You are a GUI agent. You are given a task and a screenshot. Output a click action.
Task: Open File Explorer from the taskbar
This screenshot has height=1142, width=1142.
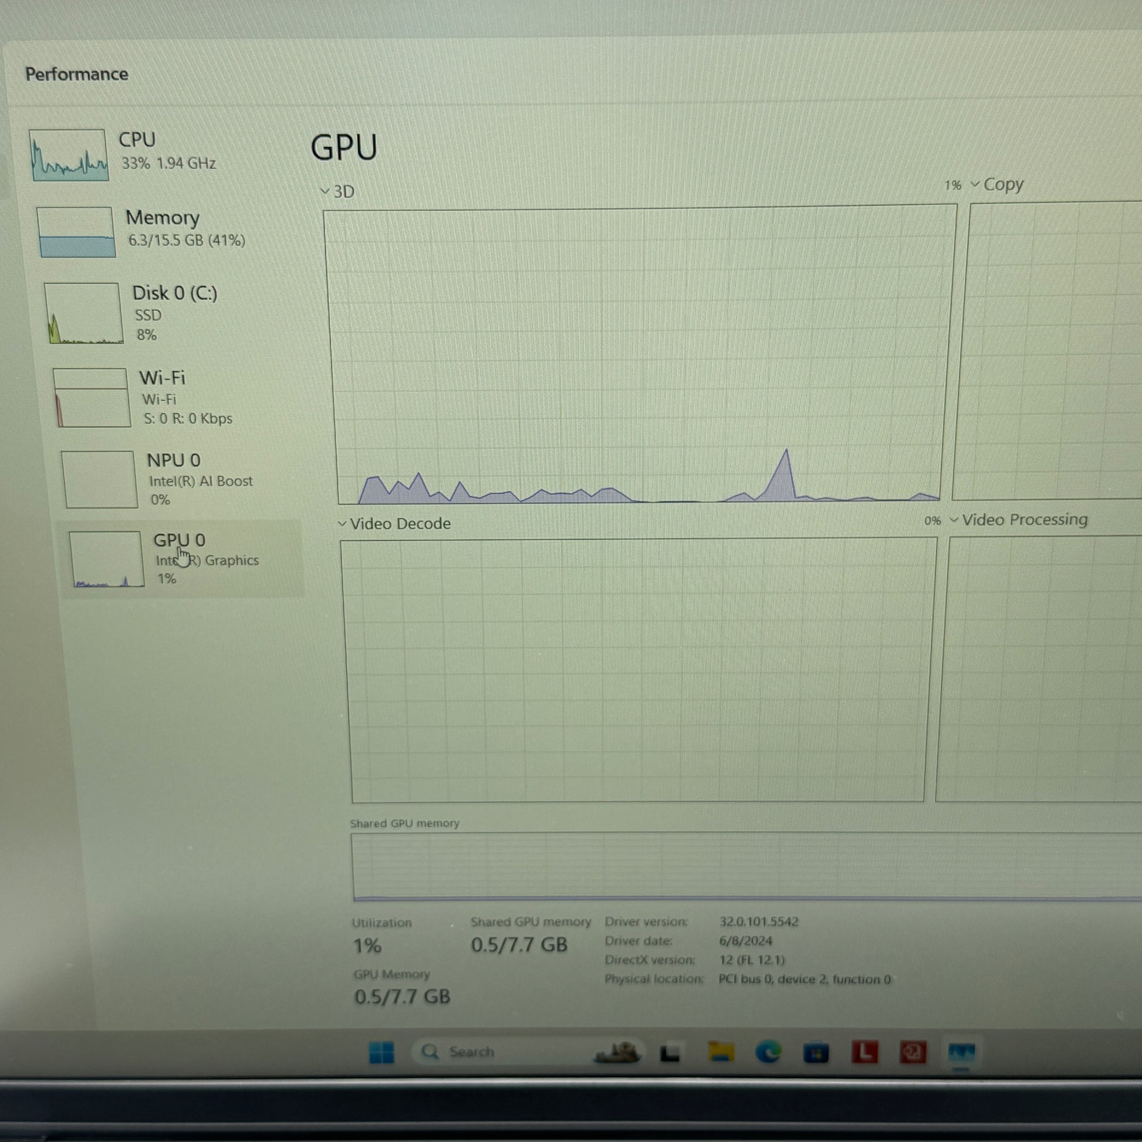click(721, 1052)
